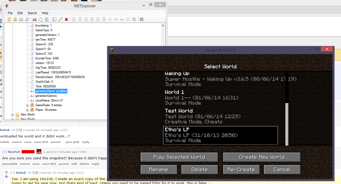This screenshot has height=184, width=341.
Task: Click the Add Long Tag (L) icon
Action: (x=92, y=19)
